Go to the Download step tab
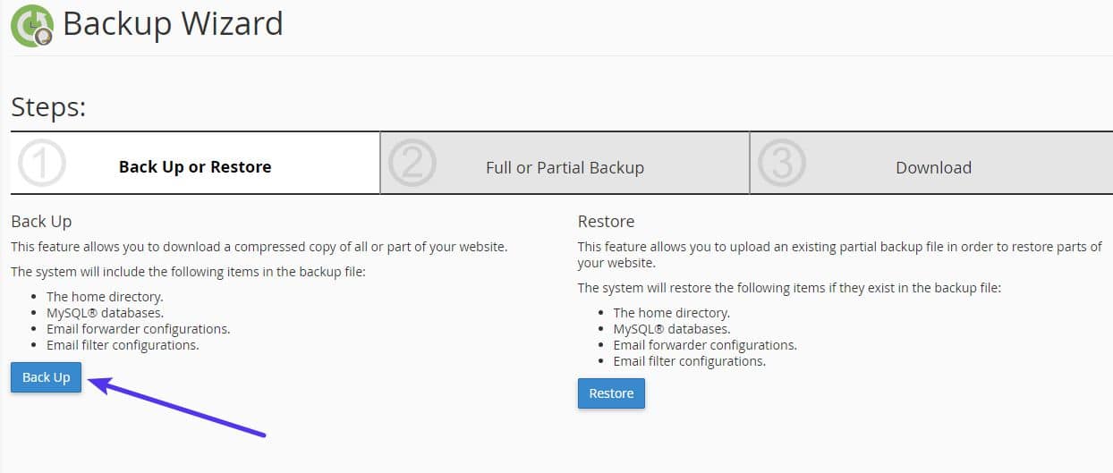The height and width of the screenshot is (473, 1113). click(x=933, y=168)
